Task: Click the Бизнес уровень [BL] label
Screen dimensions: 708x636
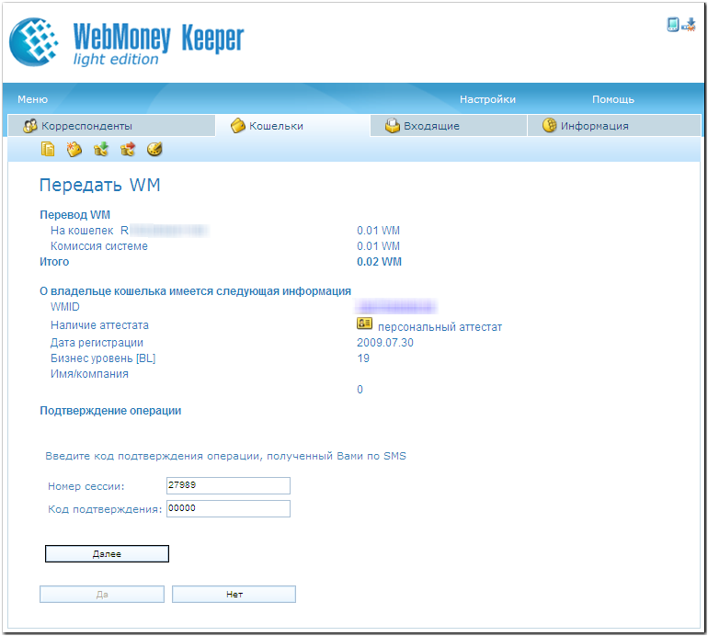Action: [x=103, y=358]
